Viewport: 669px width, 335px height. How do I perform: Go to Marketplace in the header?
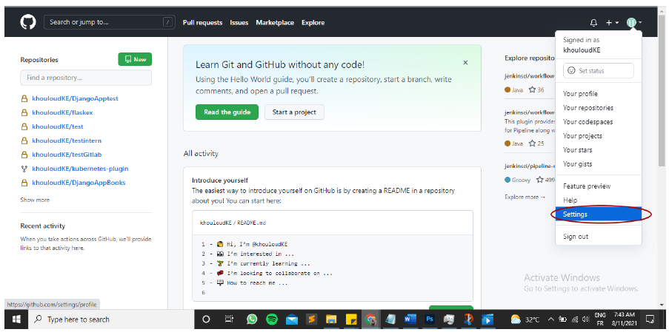[x=275, y=23]
